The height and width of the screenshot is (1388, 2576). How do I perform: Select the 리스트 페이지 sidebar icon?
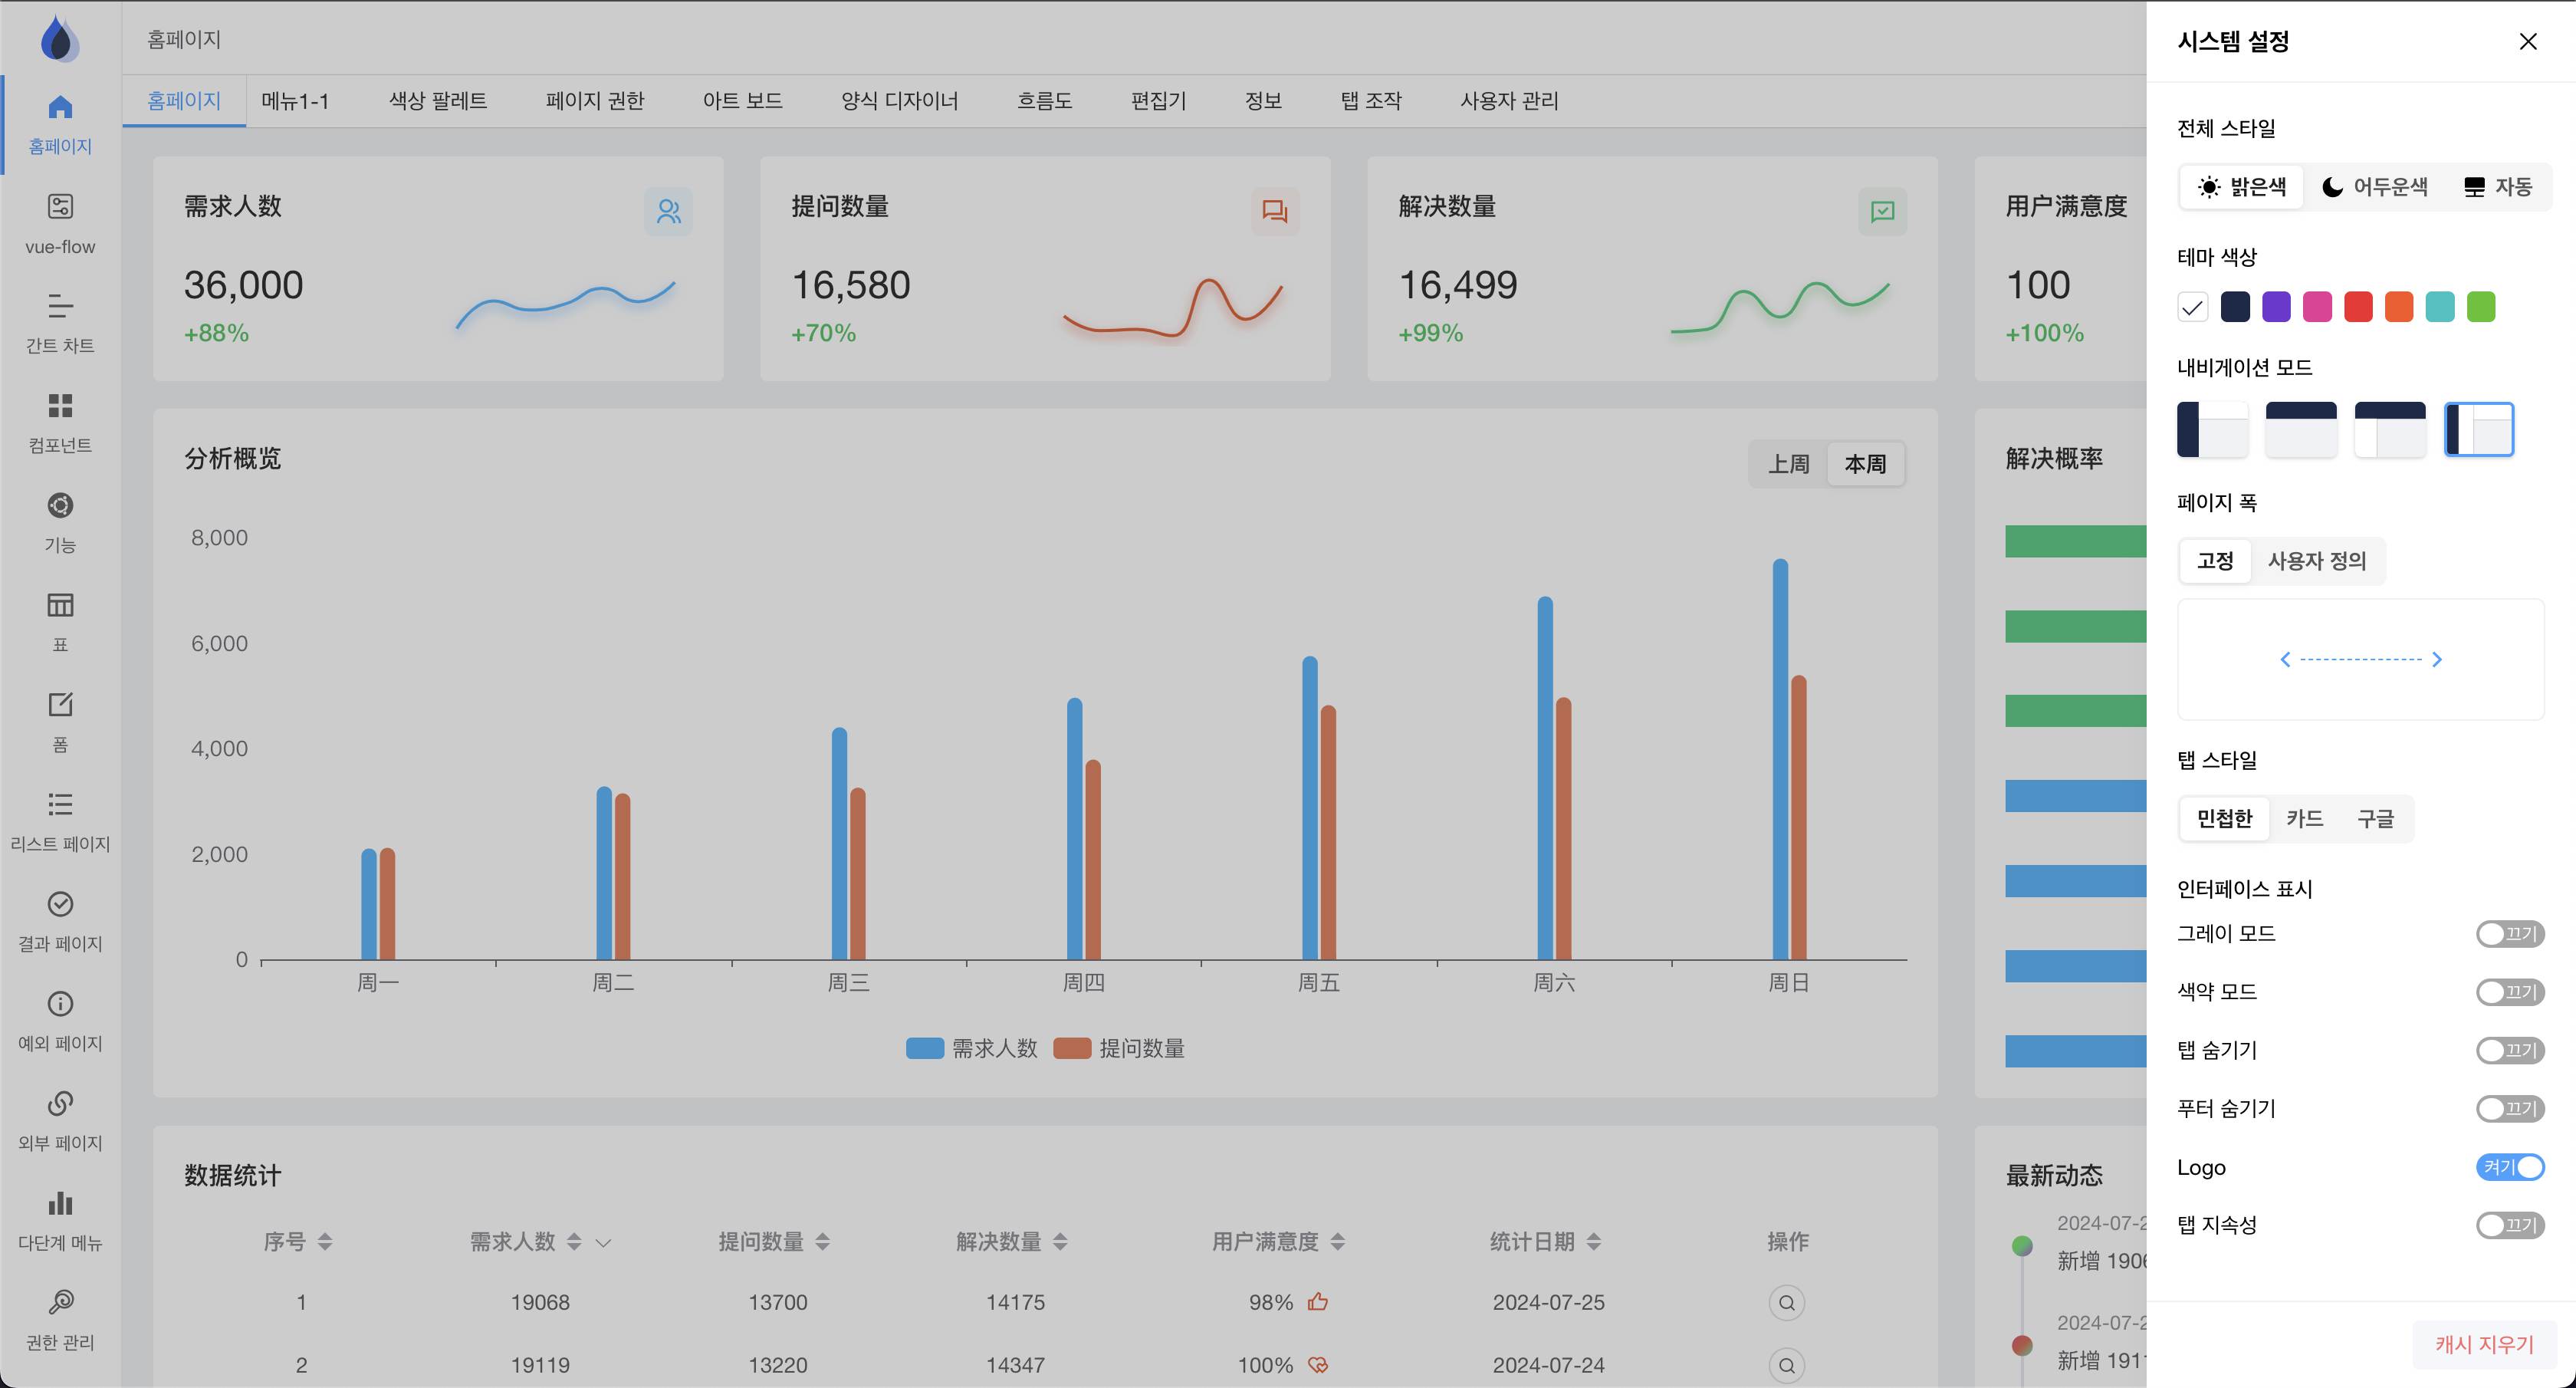click(x=60, y=805)
